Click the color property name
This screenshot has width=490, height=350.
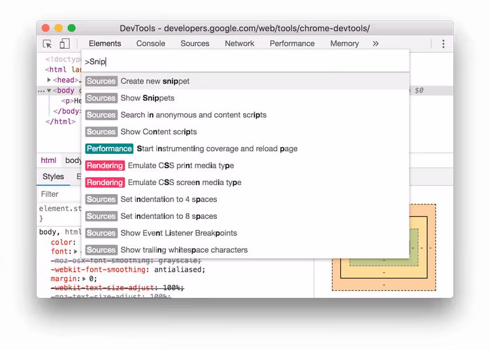point(61,242)
